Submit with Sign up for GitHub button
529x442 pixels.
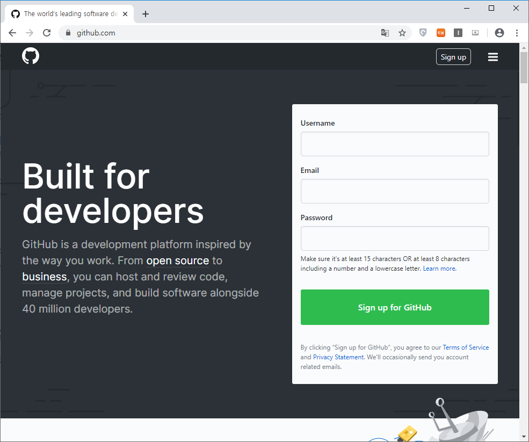[x=395, y=307]
